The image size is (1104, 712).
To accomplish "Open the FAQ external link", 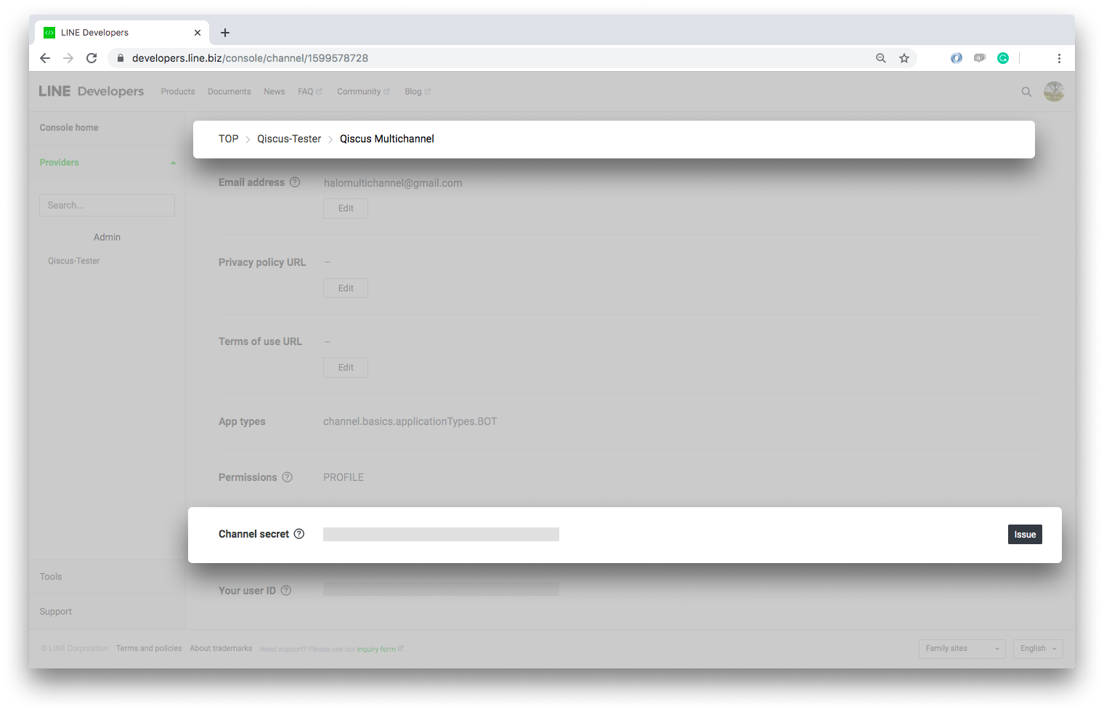I will 310,92.
